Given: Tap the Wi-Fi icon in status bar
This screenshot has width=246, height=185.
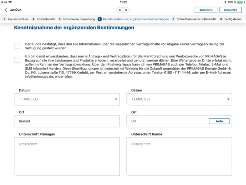Looking at the screenshot, I should coord(10,2).
